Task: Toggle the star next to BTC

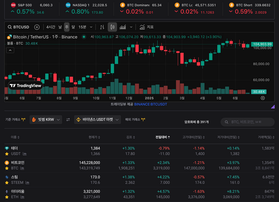Action: 7,168
